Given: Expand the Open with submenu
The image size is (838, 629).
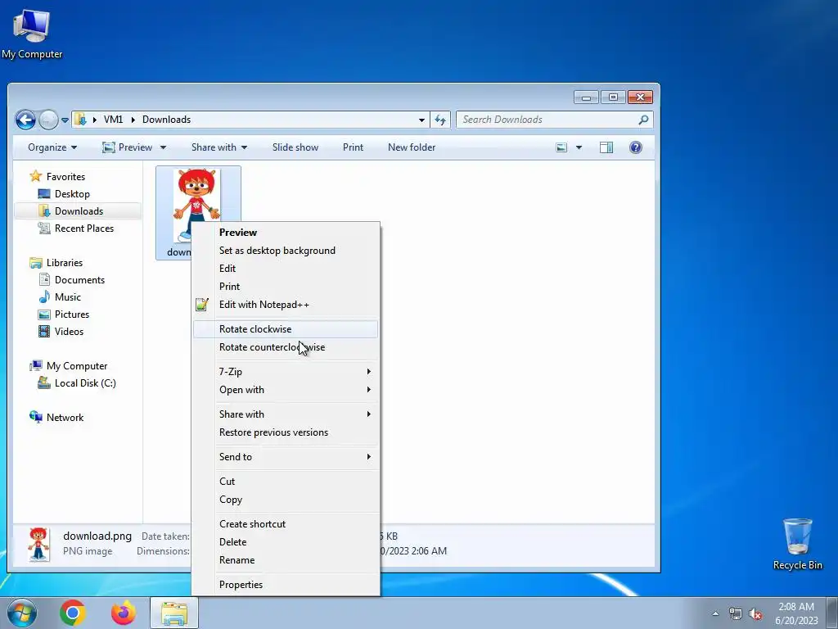Looking at the screenshot, I should pyautogui.click(x=286, y=390).
